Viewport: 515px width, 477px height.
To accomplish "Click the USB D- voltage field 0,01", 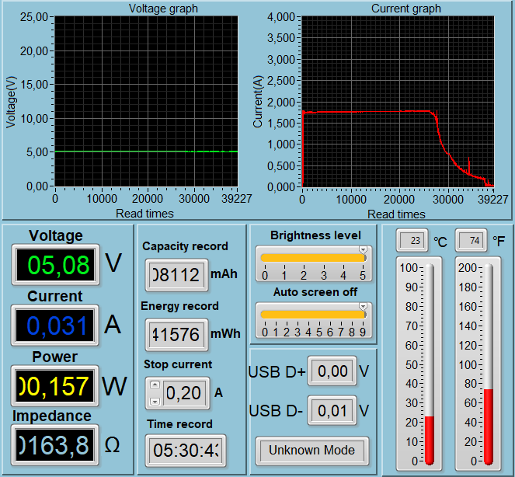I will coord(332,411).
